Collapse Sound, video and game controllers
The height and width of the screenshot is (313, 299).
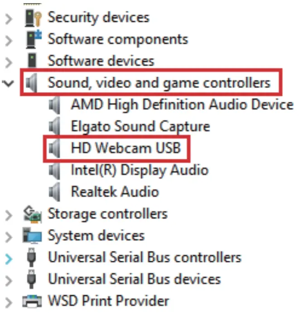8,83
